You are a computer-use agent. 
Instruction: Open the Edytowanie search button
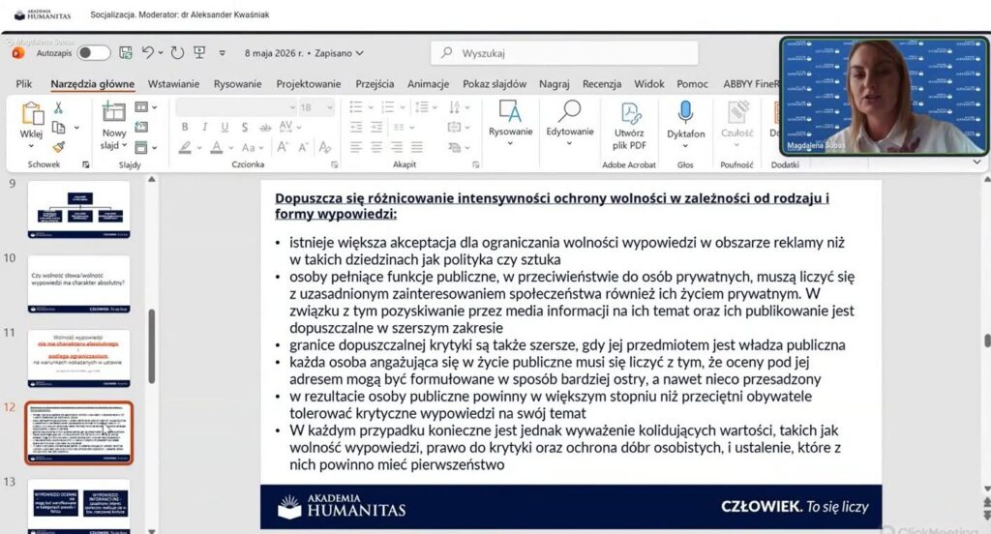[569, 123]
